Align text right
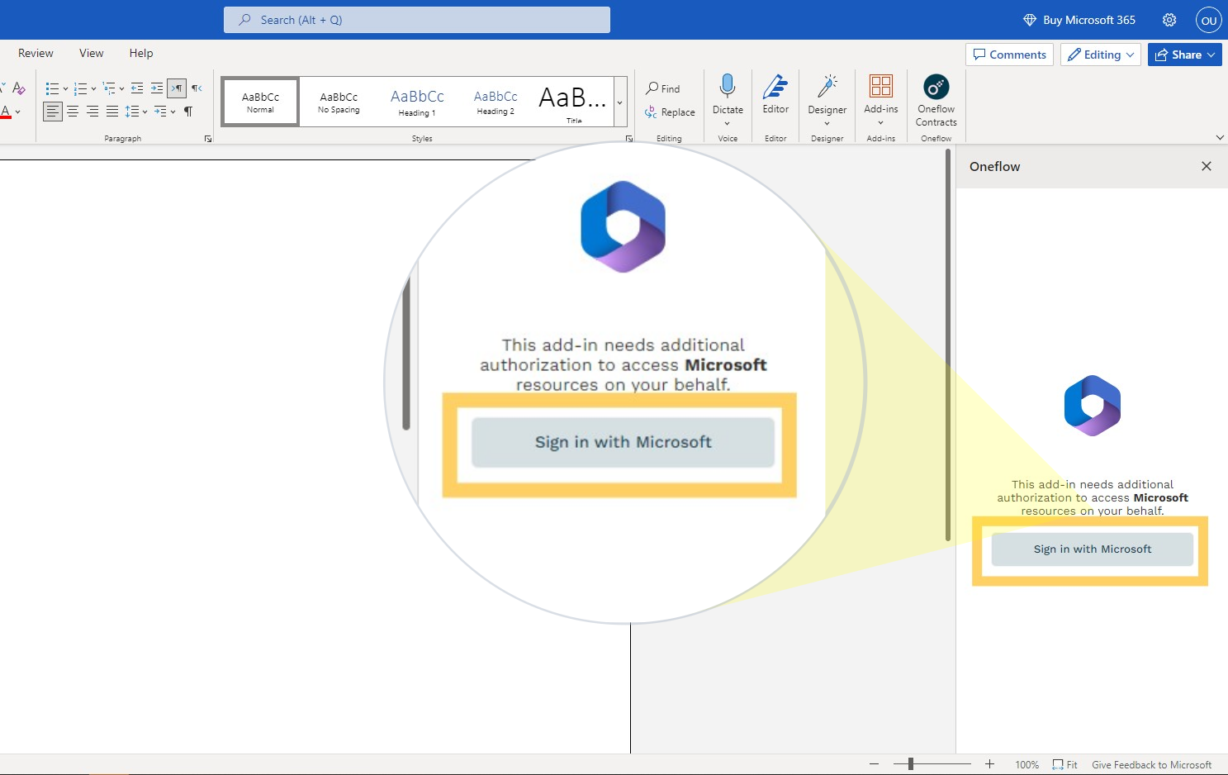This screenshot has height=775, width=1228. click(92, 112)
